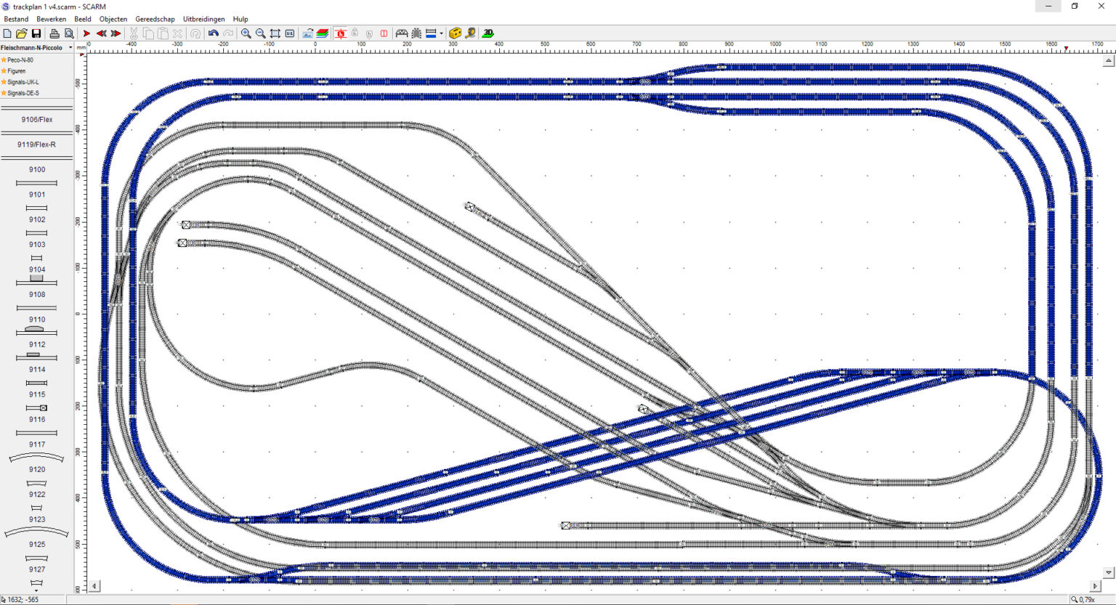Open the Bewerken menu
The width and height of the screenshot is (1116, 605).
pyautogui.click(x=51, y=19)
